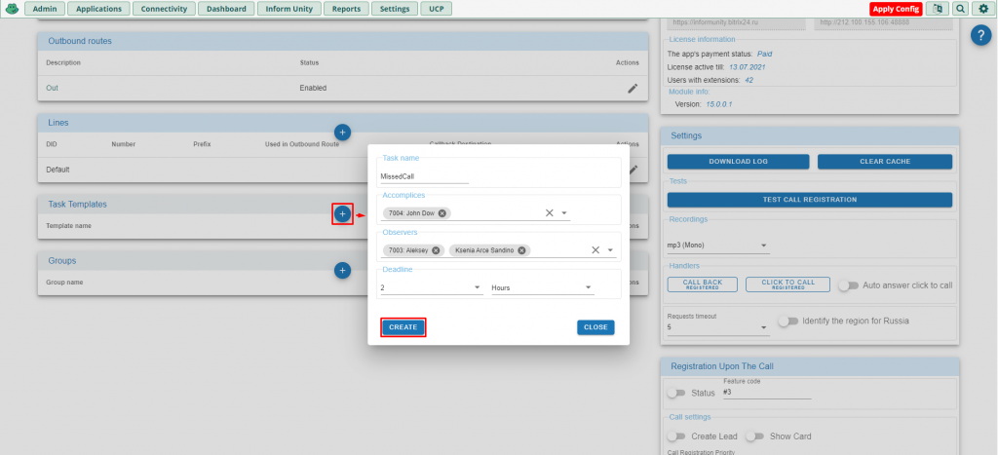
Task: Open the search magnifier icon in top bar
Action: pos(960,9)
